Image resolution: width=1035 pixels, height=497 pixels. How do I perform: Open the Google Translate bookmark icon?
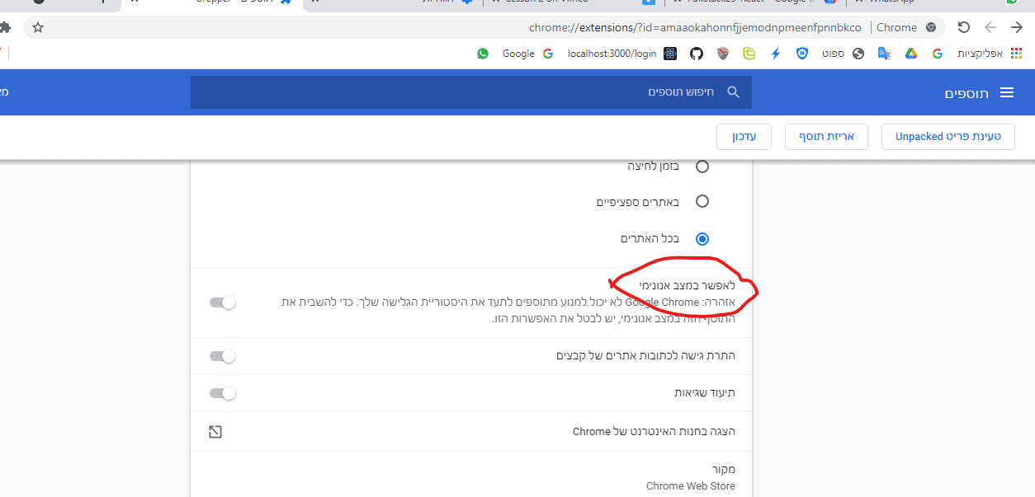click(x=884, y=54)
